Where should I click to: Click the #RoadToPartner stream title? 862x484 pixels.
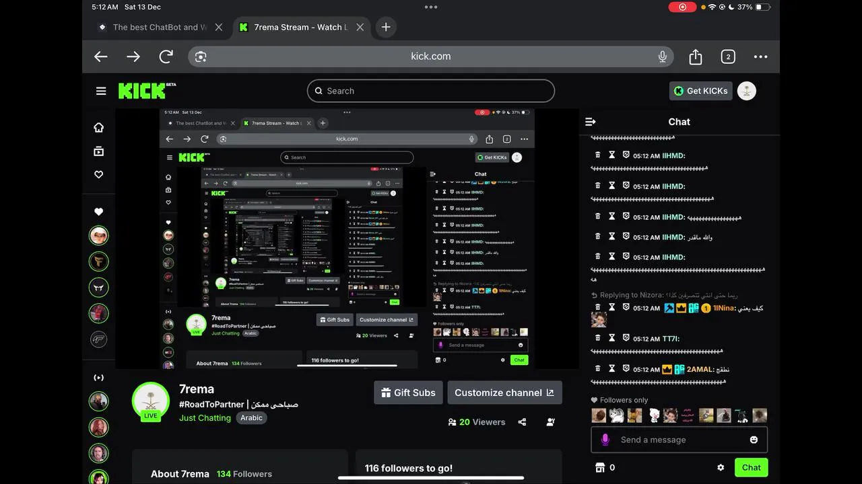click(x=238, y=404)
